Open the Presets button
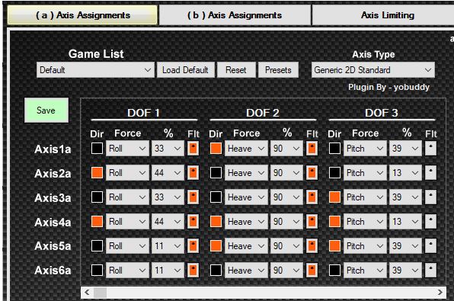This screenshot has height=301, width=454. coord(278,70)
